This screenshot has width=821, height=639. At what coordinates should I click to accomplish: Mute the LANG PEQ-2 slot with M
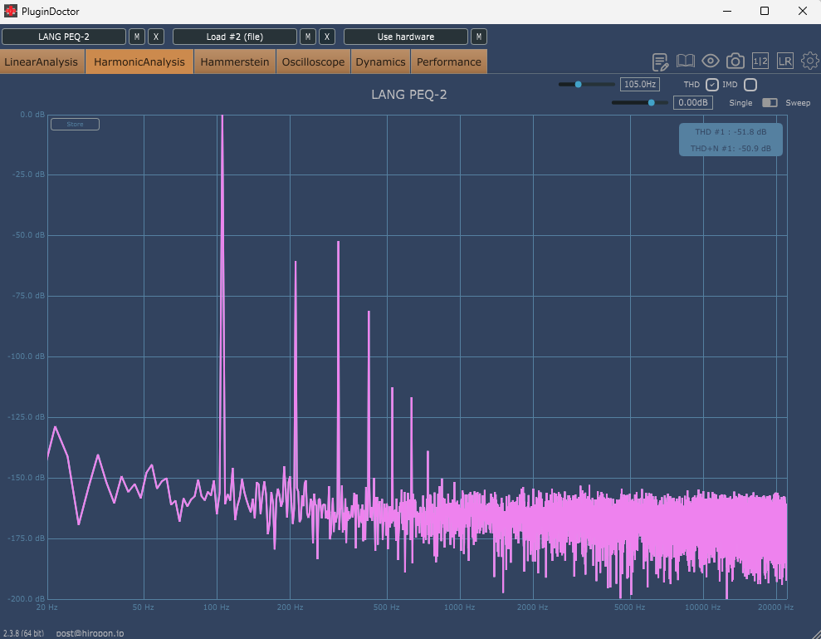pyautogui.click(x=137, y=37)
